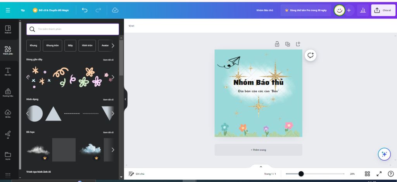Insert the orange asterisk doodle element

pos(35,70)
